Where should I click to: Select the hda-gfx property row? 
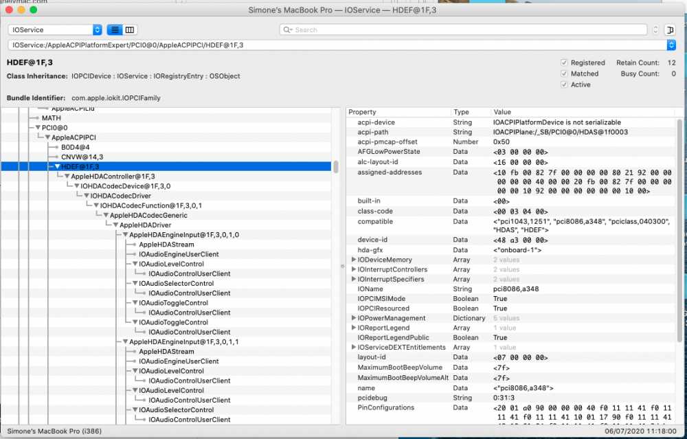click(511, 250)
